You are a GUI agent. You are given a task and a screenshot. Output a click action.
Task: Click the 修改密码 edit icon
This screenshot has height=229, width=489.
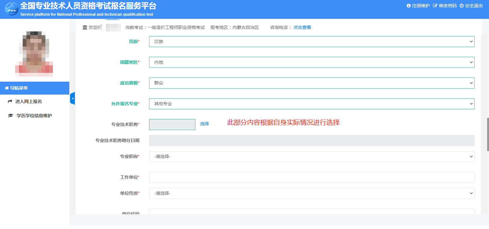coord(435,6)
